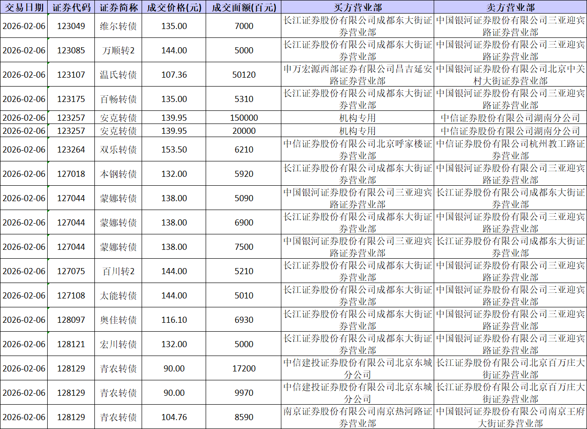The height and width of the screenshot is (429, 587).
Task: Click the 奥佳转债 name cell
Action: coord(118,320)
